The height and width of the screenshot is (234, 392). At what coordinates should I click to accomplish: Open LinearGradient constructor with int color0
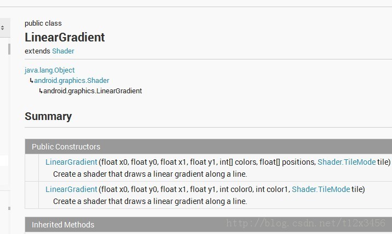click(x=71, y=189)
